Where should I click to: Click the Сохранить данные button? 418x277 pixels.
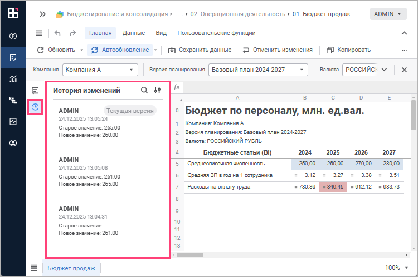click(200, 50)
